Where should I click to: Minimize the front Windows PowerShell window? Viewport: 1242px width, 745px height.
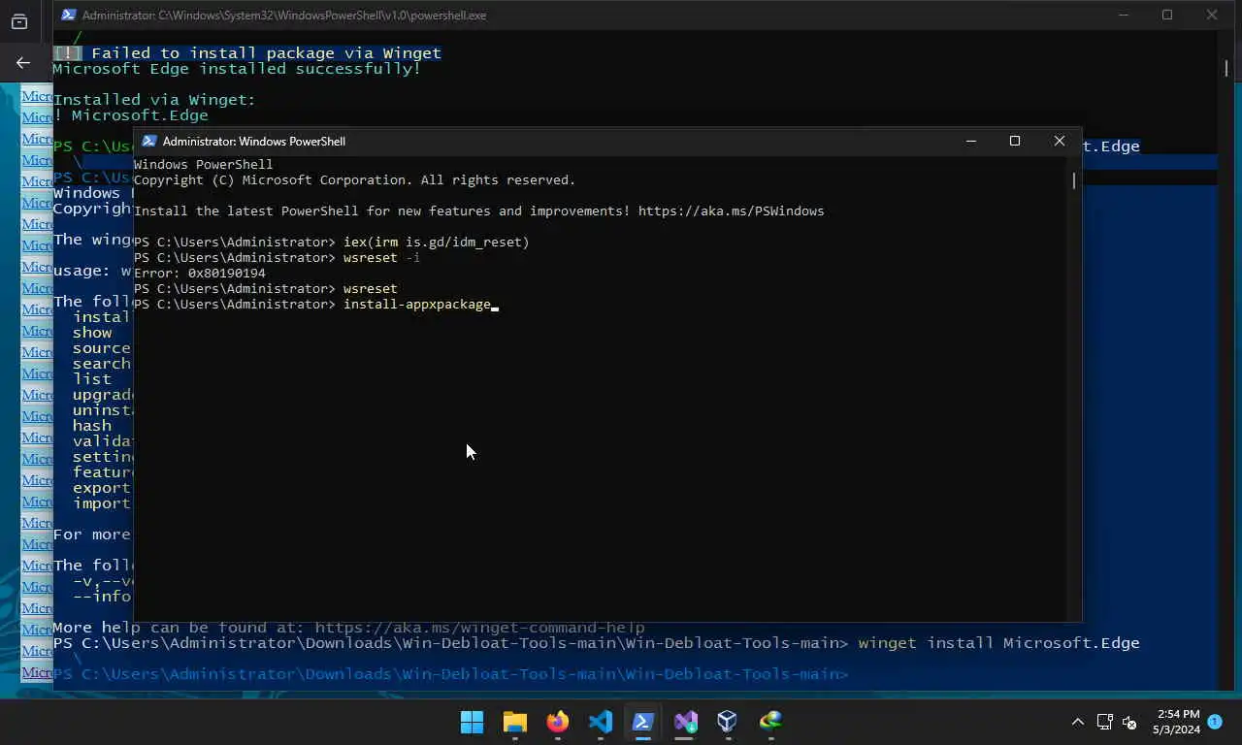(970, 141)
